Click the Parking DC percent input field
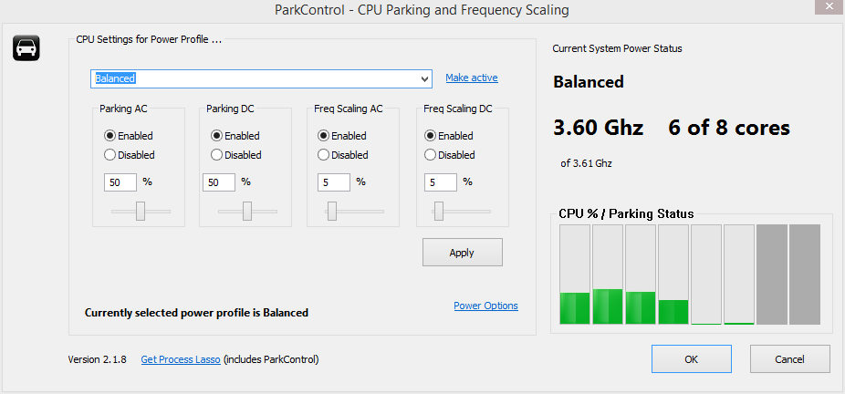This screenshot has width=845, height=394. point(219,182)
